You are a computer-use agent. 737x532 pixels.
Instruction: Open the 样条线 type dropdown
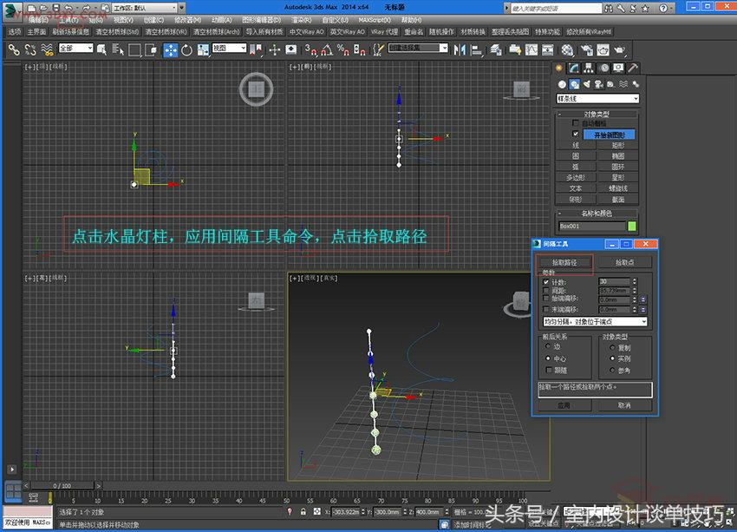(x=596, y=99)
